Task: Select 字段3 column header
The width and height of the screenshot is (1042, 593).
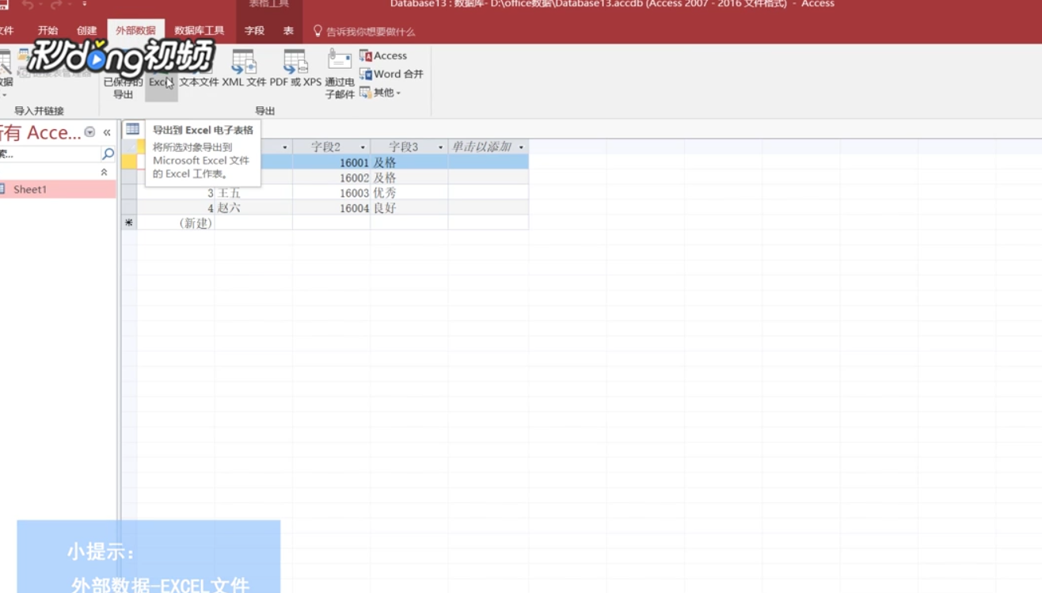Action: tap(409, 147)
